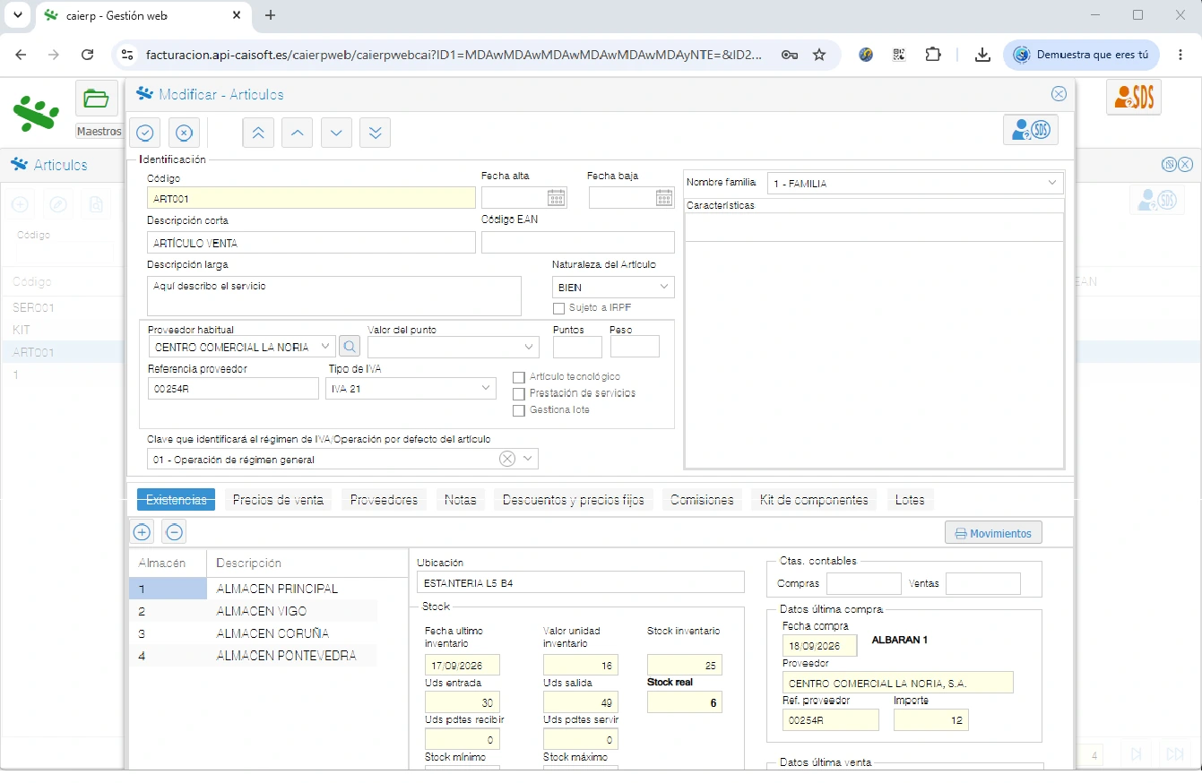Select ALMACEN VIGO warehouse row
This screenshot has height=783, width=1202.
tap(253, 611)
